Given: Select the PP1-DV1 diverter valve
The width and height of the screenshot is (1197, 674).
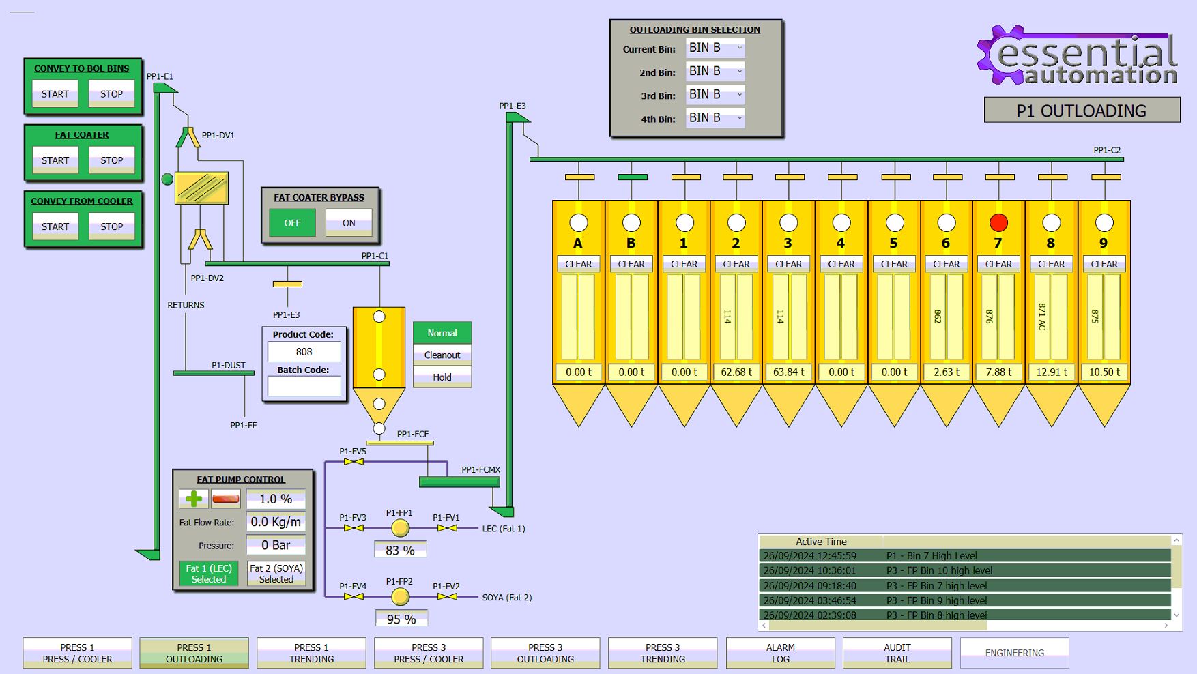Looking at the screenshot, I should [188, 137].
